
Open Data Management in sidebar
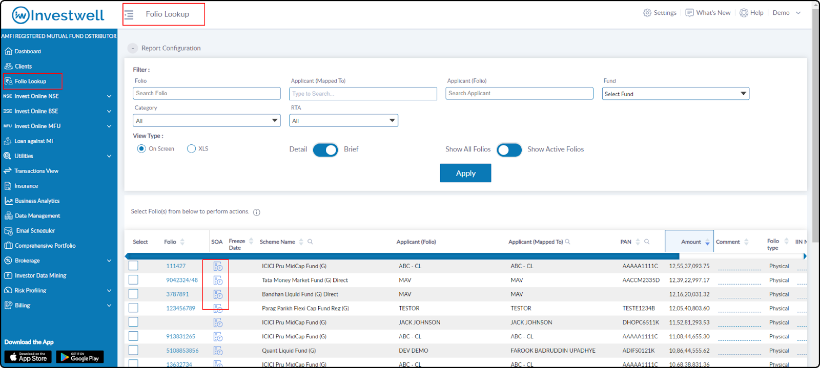(x=37, y=215)
